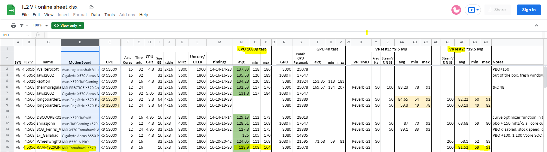Select row 3 header
The image size is (547, 152).
coord(7,69)
